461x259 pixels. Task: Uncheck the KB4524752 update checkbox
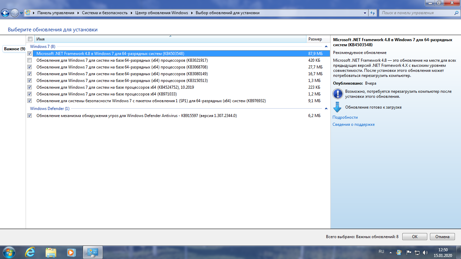(30, 87)
